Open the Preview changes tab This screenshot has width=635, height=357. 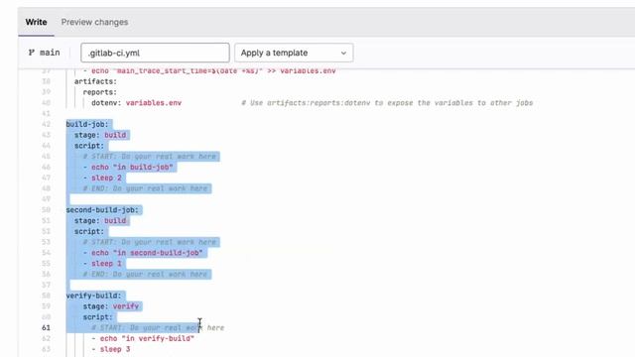(94, 22)
